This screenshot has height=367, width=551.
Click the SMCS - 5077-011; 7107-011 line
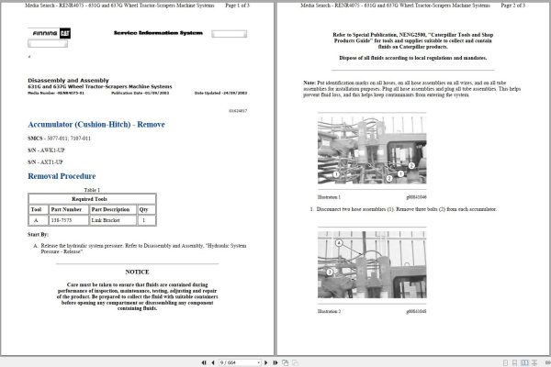click(x=59, y=138)
